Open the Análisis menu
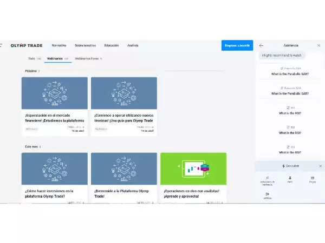This screenshot has width=325, height=243. [133, 45]
